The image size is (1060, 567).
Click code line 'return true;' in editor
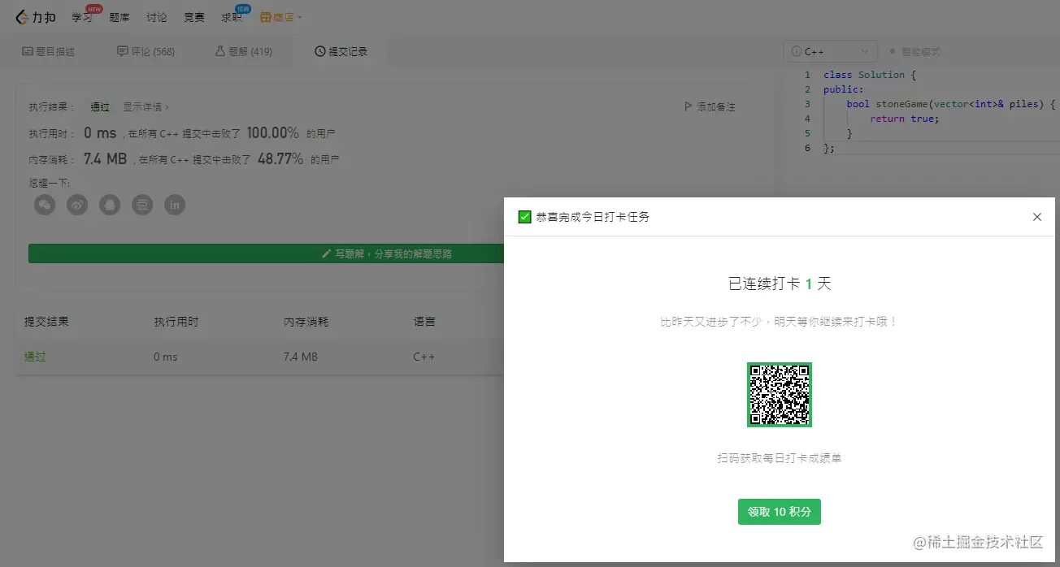tap(904, 119)
